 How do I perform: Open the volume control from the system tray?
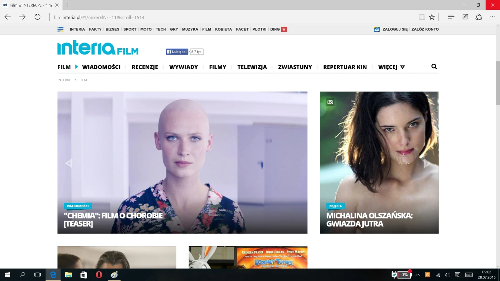point(447,274)
